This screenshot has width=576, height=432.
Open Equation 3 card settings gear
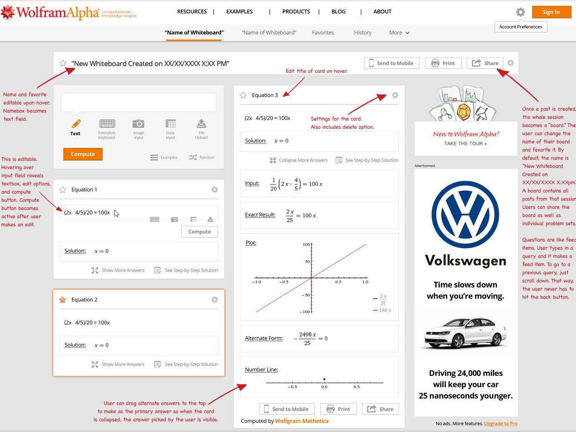click(395, 95)
